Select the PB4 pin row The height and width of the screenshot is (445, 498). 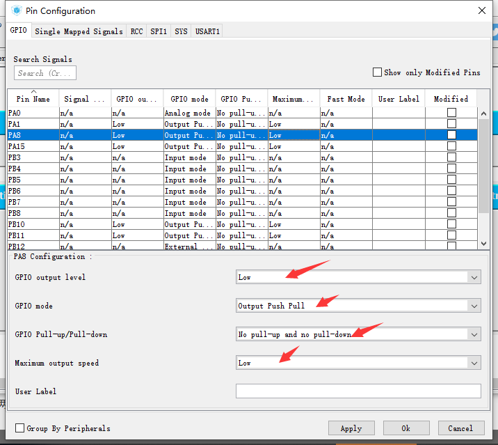[242, 169]
